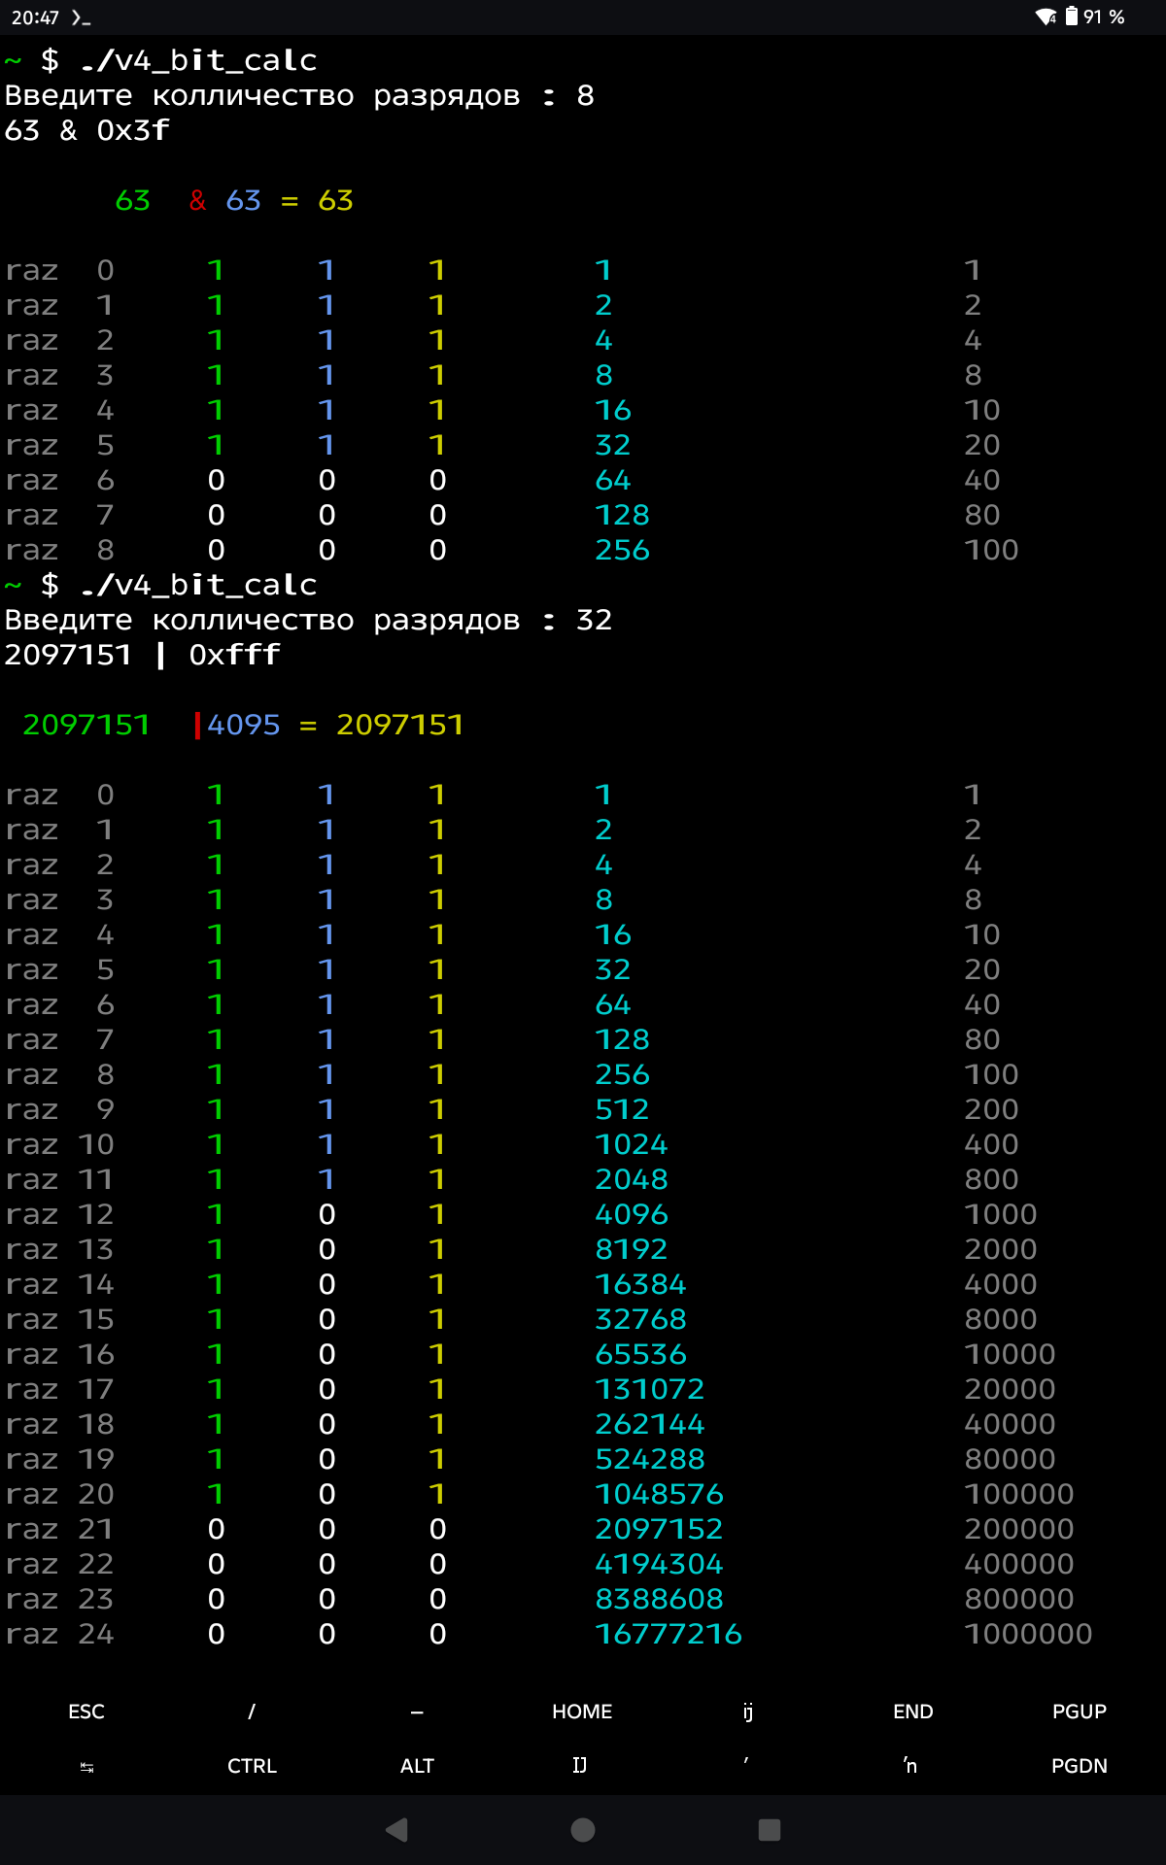The height and width of the screenshot is (1865, 1166).
Task: Tap the 20:47 clock
Action: [35, 17]
